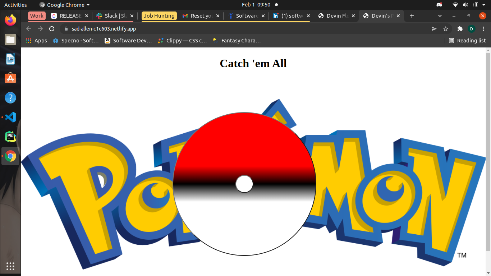Launch PyCharm Edu from dock
The image size is (491, 276).
[x=10, y=137]
